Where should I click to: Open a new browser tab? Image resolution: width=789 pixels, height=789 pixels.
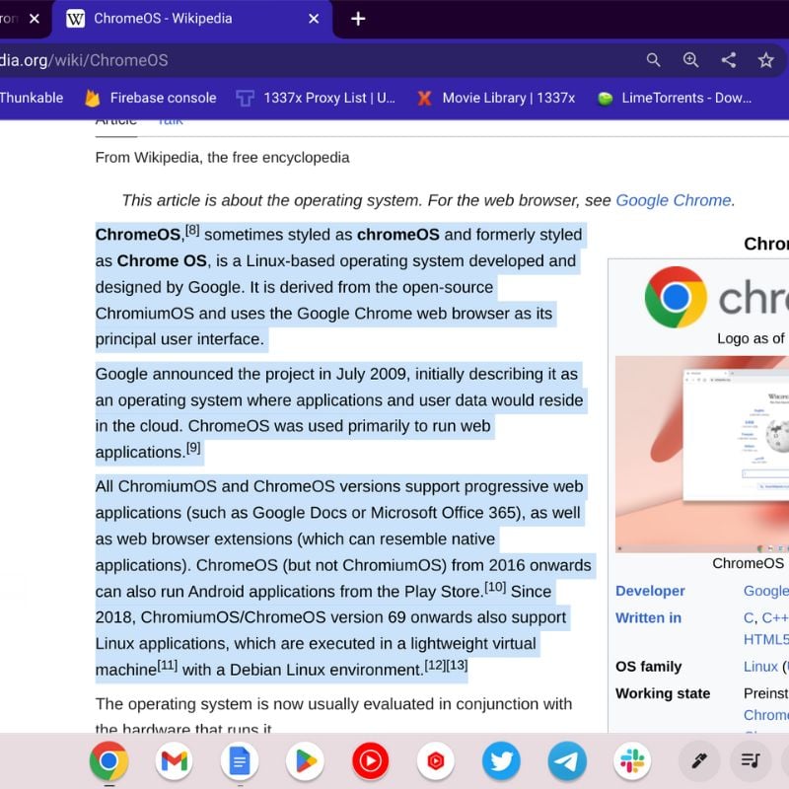tap(358, 18)
